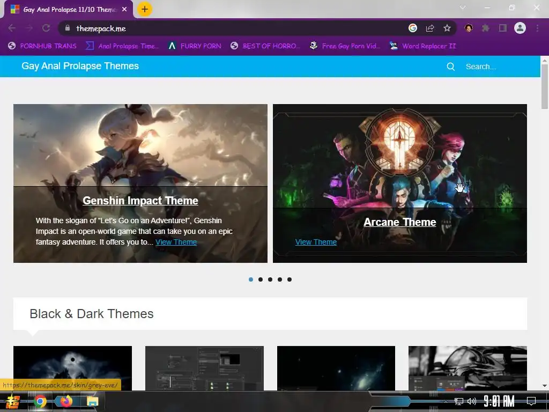Select the fourth carousel dot
Screen dimensions: 549x412
[x=280, y=279]
